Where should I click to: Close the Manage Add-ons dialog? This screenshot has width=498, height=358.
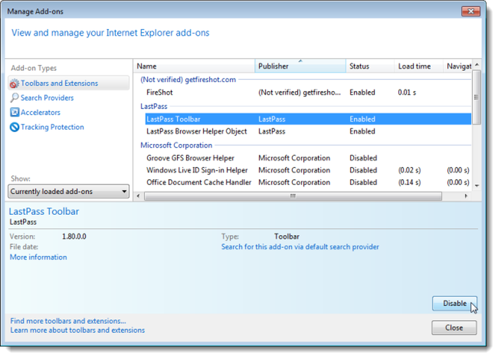[x=454, y=328]
